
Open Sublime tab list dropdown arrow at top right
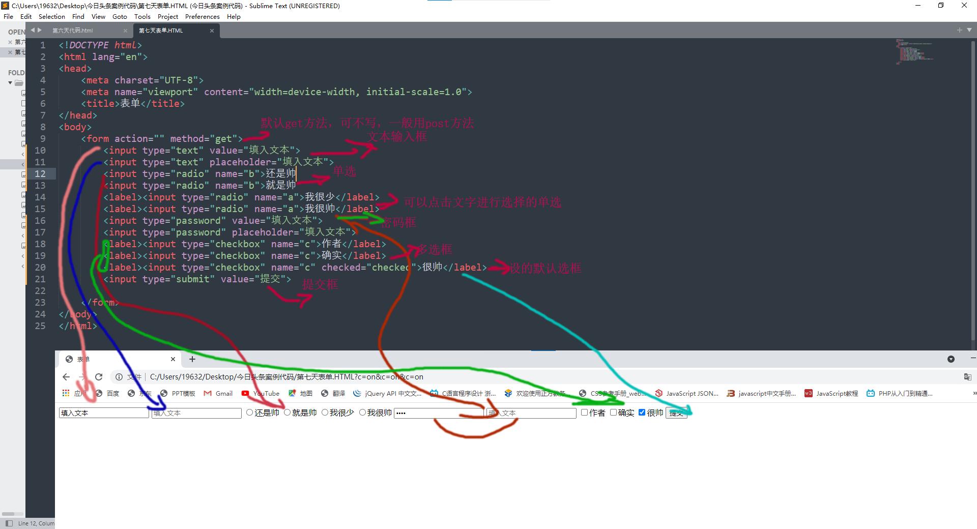[969, 30]
